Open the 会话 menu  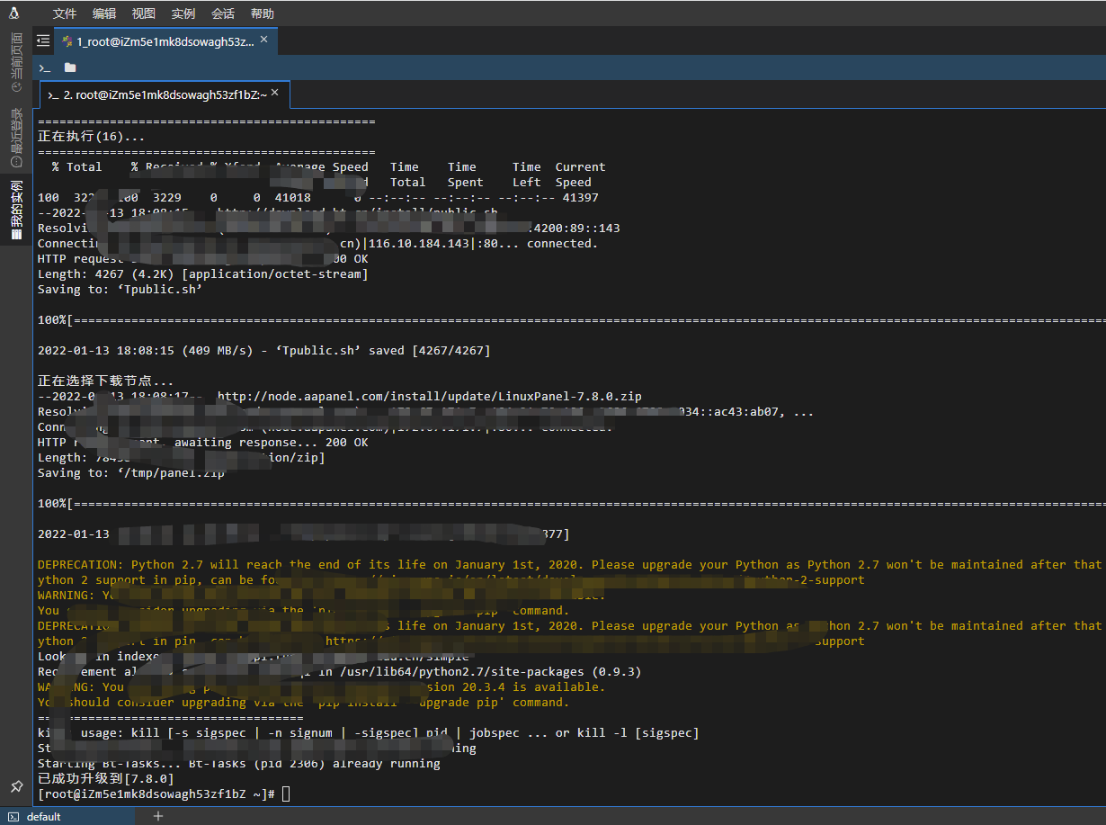click(x=223, y=13)
